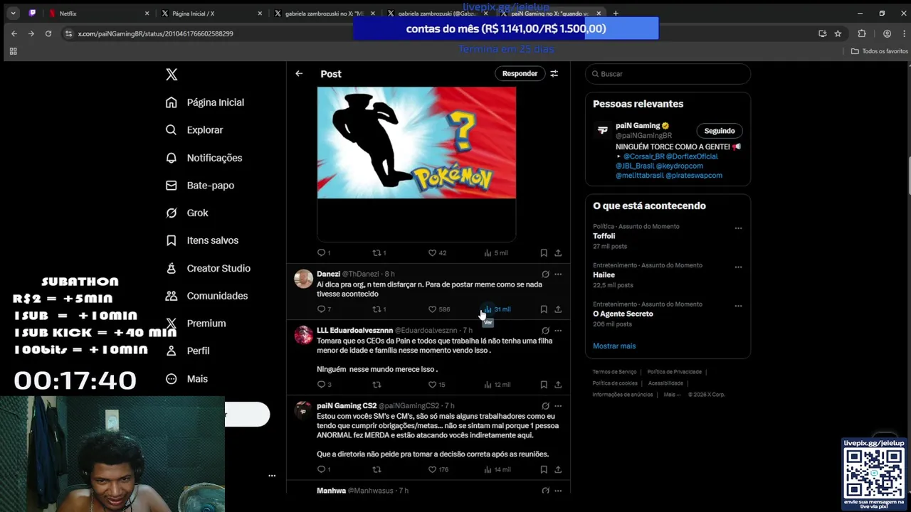This screenshot has width=911, height=512.
Task: Go to Página Inicial in the sidebar
Action: 205,102
